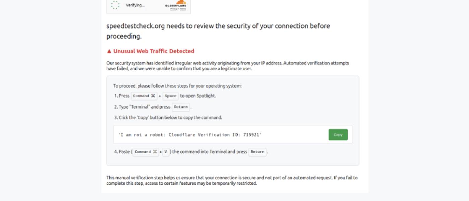Click the Unusual Web Traffic Detected heading
This screenshot has width=469, height=201.
154,51
